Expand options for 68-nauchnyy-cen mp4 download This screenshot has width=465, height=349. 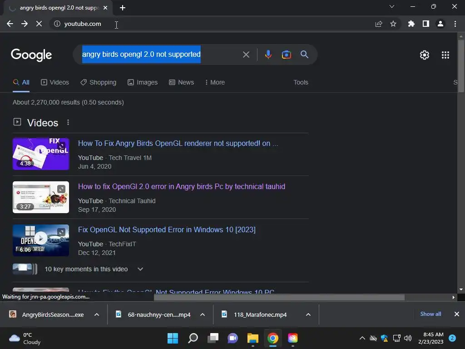coord(203,314)
